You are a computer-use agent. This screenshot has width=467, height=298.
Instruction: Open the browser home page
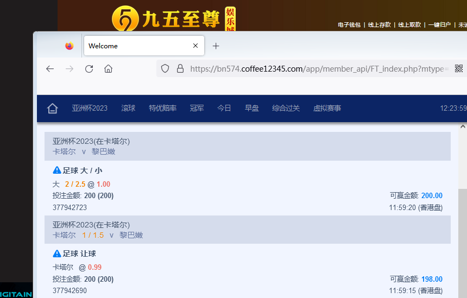point(109,69)
